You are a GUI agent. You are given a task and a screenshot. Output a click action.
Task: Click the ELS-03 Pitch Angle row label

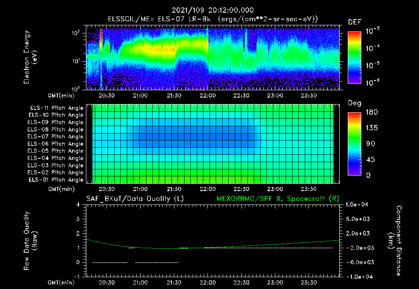[x=55, y=166]
